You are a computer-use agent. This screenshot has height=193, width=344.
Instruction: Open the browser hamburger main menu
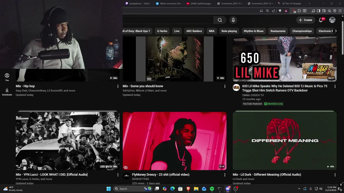(x=340, y=11)
